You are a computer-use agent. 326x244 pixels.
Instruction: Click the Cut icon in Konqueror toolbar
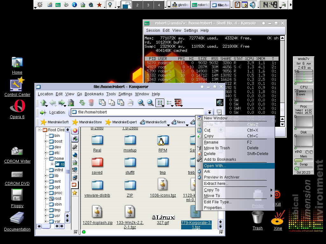[102, 102]
